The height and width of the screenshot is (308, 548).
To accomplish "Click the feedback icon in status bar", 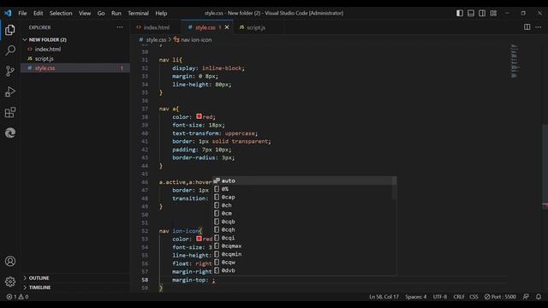I will (x=526, y=297).
